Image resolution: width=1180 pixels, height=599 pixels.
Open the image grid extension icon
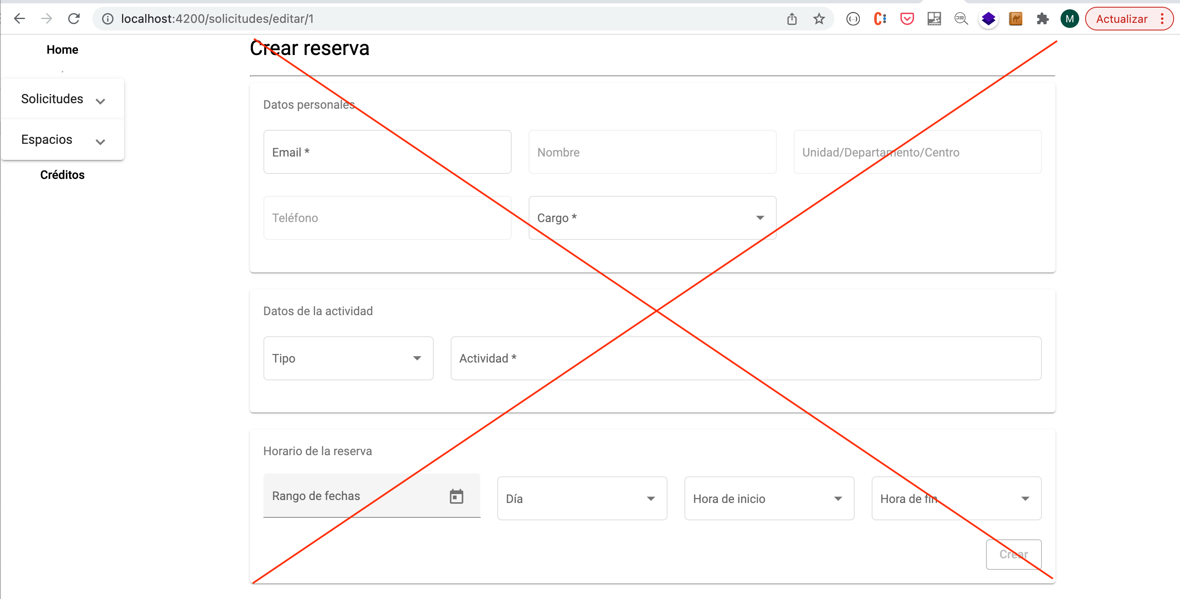pos(934,19)
